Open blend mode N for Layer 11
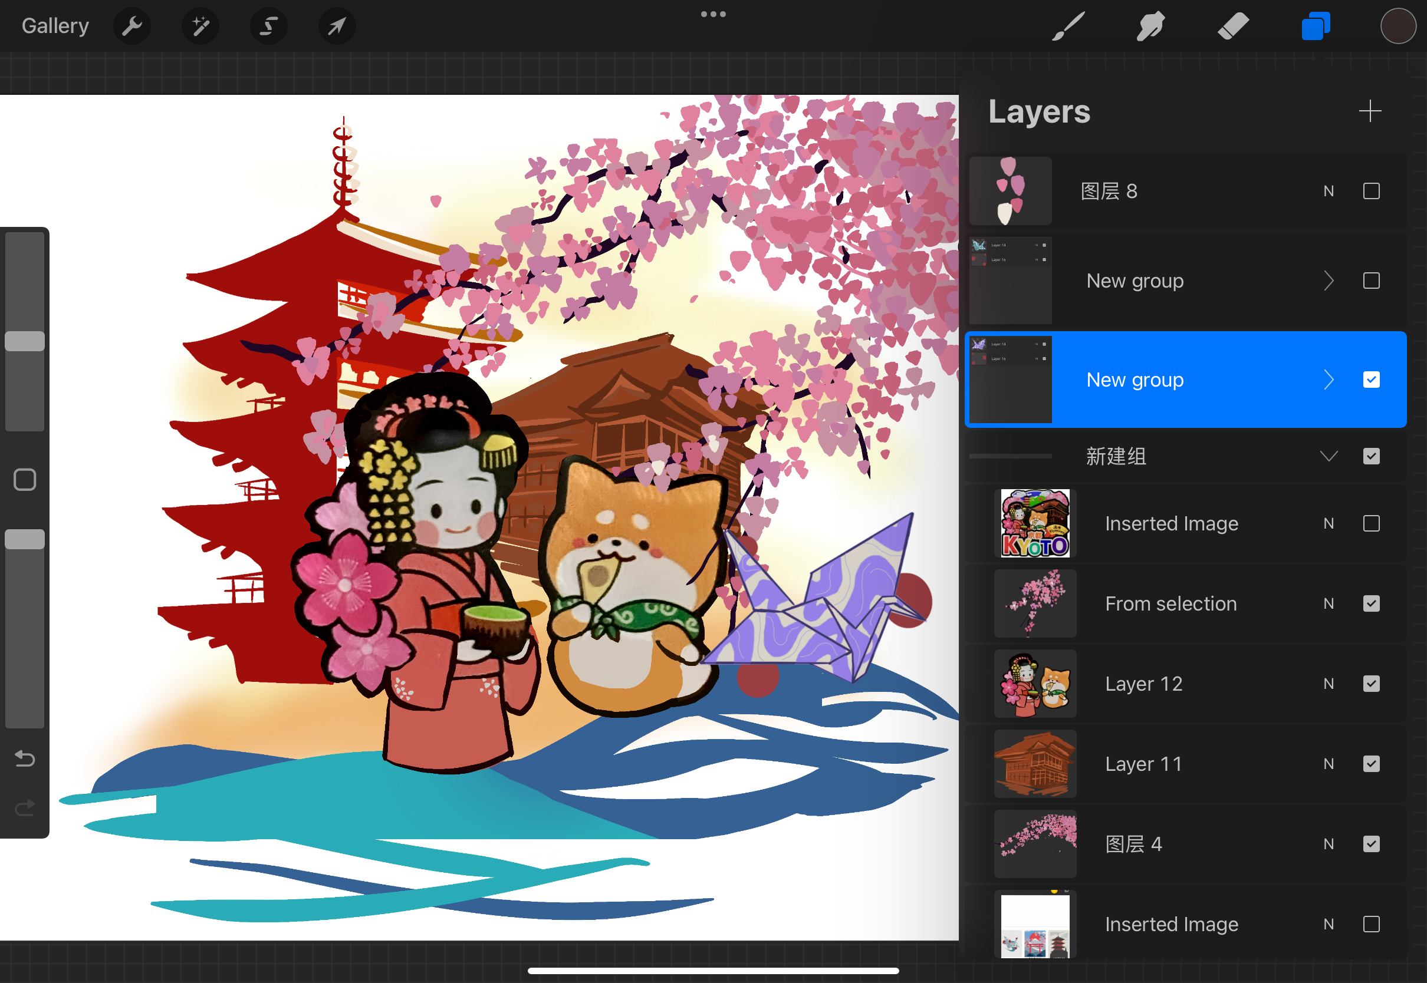 point(1329,764)
